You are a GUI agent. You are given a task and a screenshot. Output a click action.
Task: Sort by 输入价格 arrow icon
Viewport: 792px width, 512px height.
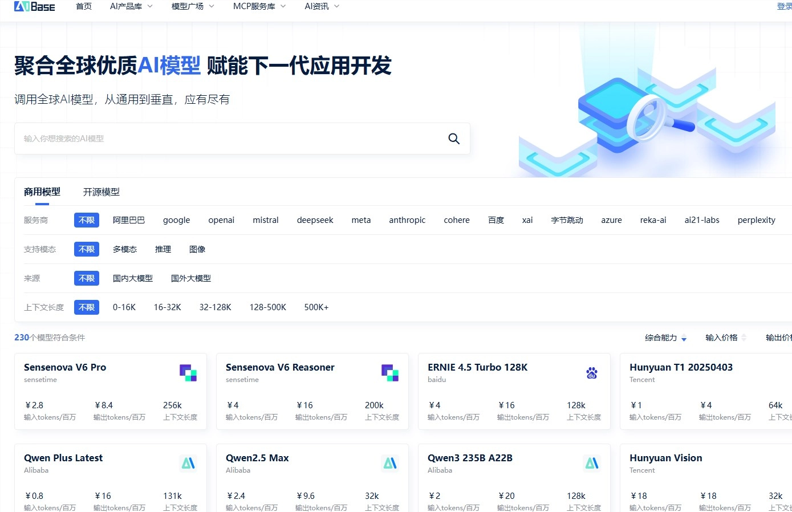744,338
